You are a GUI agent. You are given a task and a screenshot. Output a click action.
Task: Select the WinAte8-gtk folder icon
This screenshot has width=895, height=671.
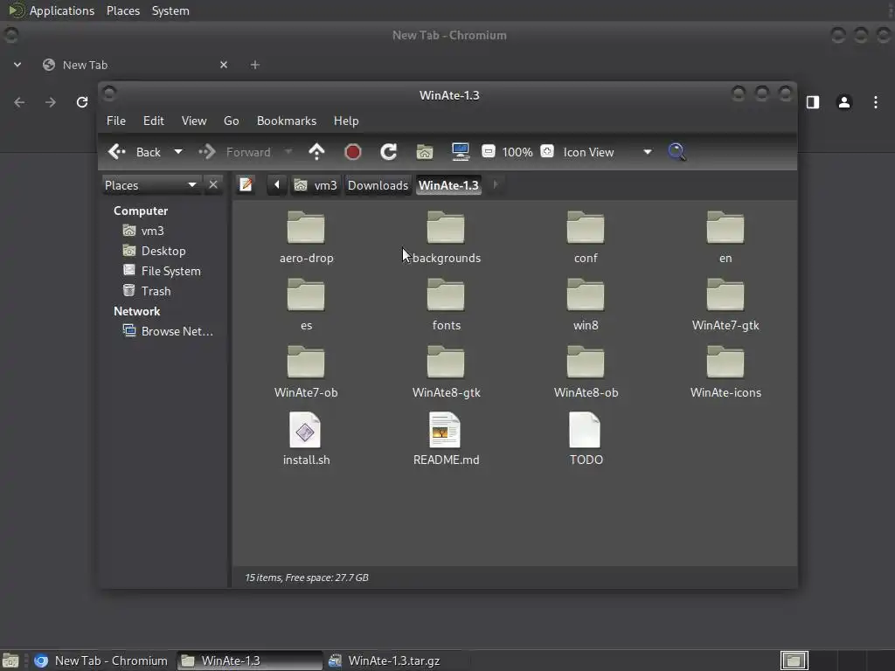coord(446,363)
